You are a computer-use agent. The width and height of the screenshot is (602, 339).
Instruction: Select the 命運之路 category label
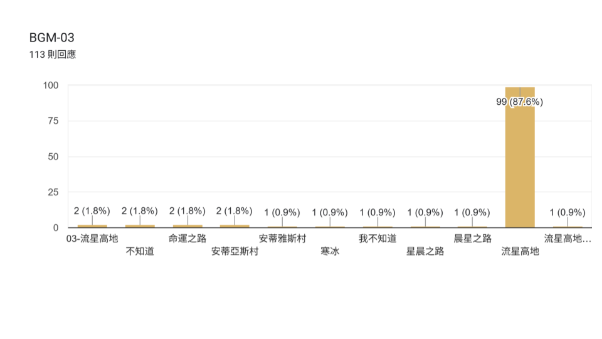pos(187,239)
